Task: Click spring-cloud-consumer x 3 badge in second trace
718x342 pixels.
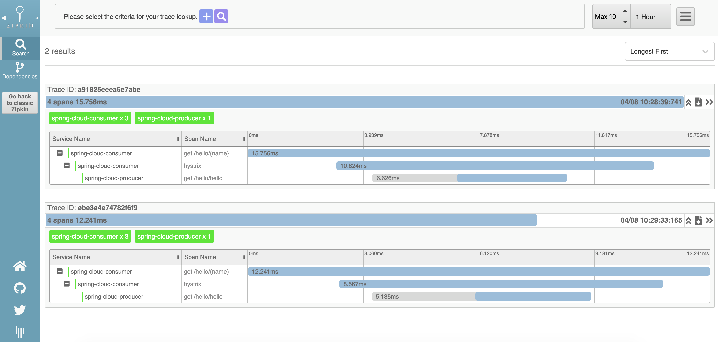Action: click(x=90, y=237)
